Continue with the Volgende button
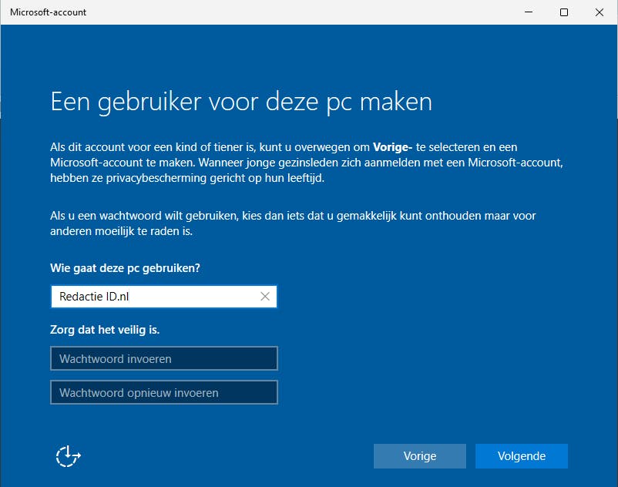 tap(522, 456)
